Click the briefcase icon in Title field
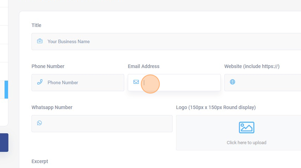 [40, 41]
